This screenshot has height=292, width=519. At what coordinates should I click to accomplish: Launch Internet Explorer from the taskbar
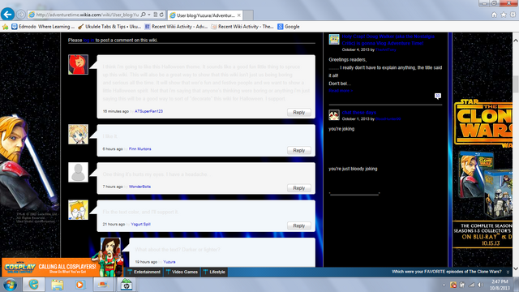pyautogui.click(x=33, y=285)
